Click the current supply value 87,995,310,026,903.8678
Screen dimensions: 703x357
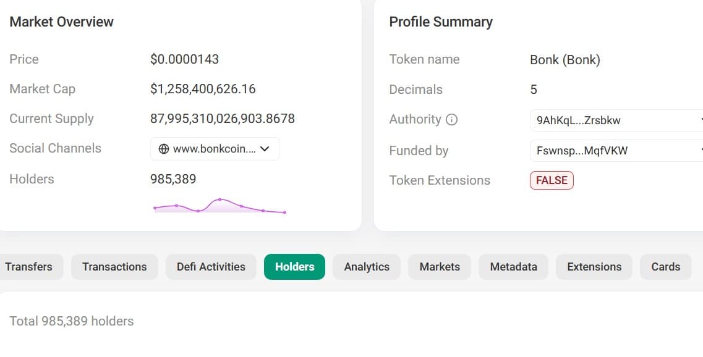[x=223, y=118]
